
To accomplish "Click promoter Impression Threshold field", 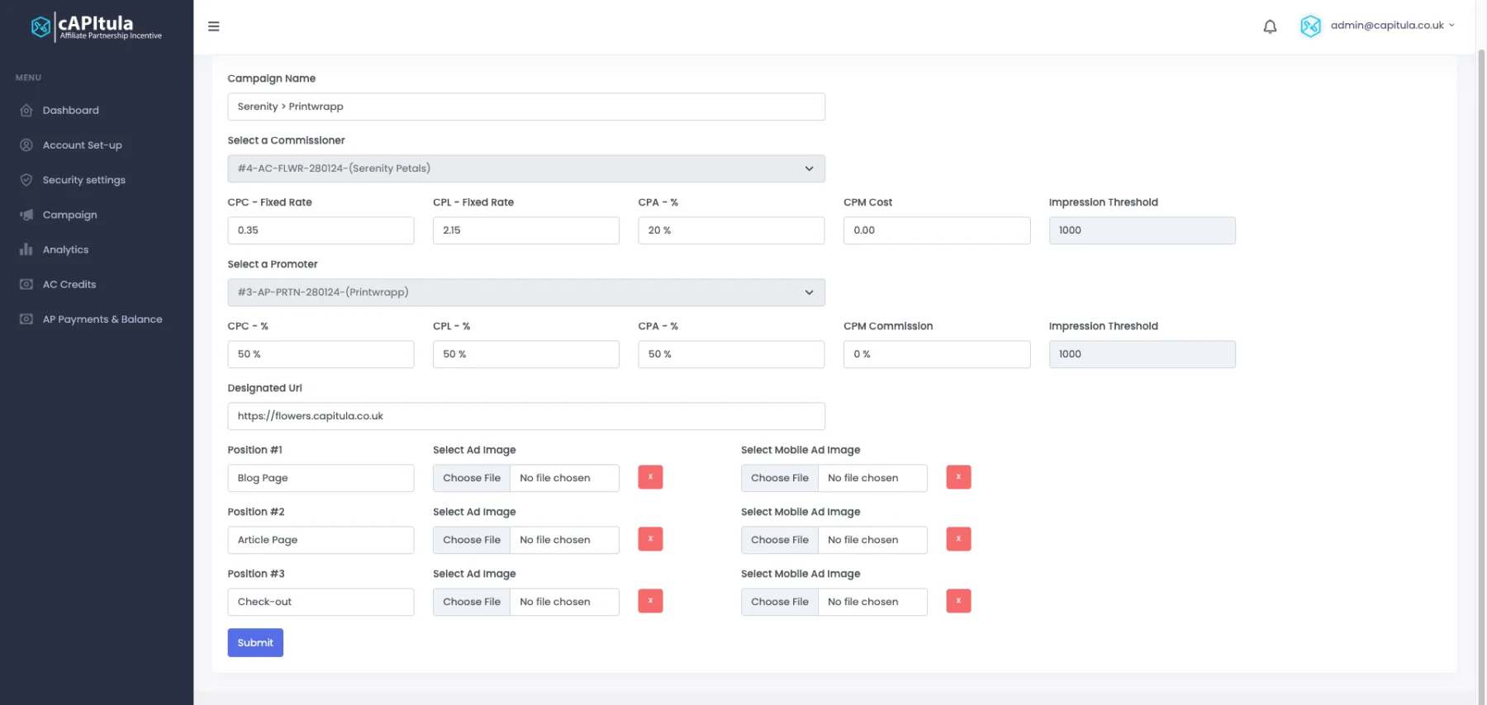I will tap(1143, 354).
